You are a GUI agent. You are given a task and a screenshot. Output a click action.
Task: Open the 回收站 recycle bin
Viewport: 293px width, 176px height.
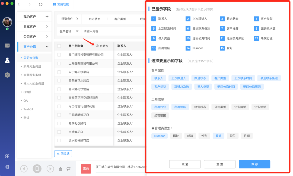[x=63, y=153]
